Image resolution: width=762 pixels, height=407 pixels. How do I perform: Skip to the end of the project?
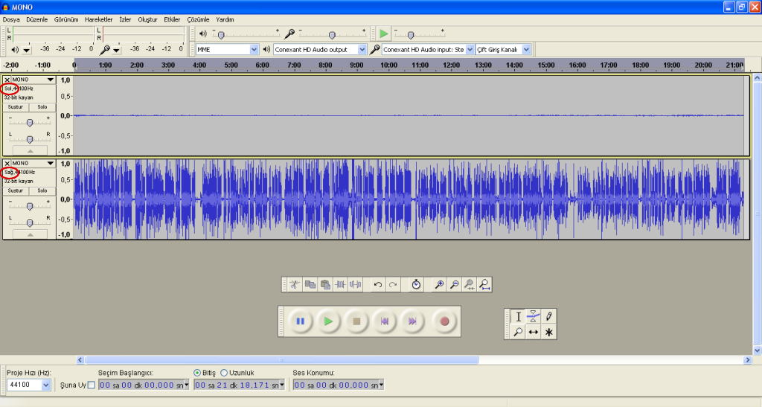pyautogui.click(x=412, y=321)
